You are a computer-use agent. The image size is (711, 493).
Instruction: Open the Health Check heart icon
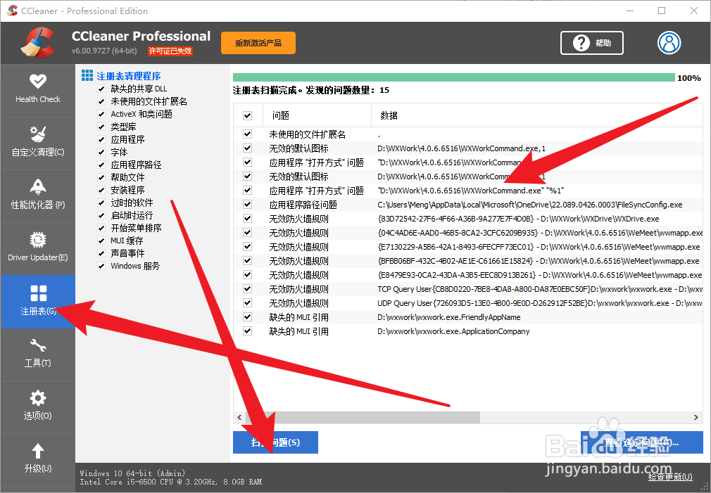coord(37,82)
